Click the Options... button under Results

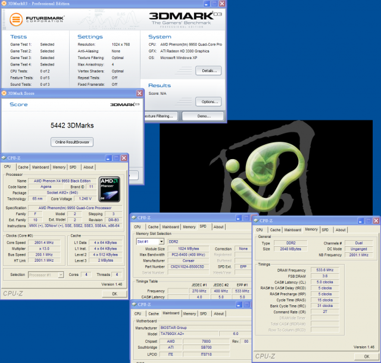pyautogui.click(x=208, y=102)
